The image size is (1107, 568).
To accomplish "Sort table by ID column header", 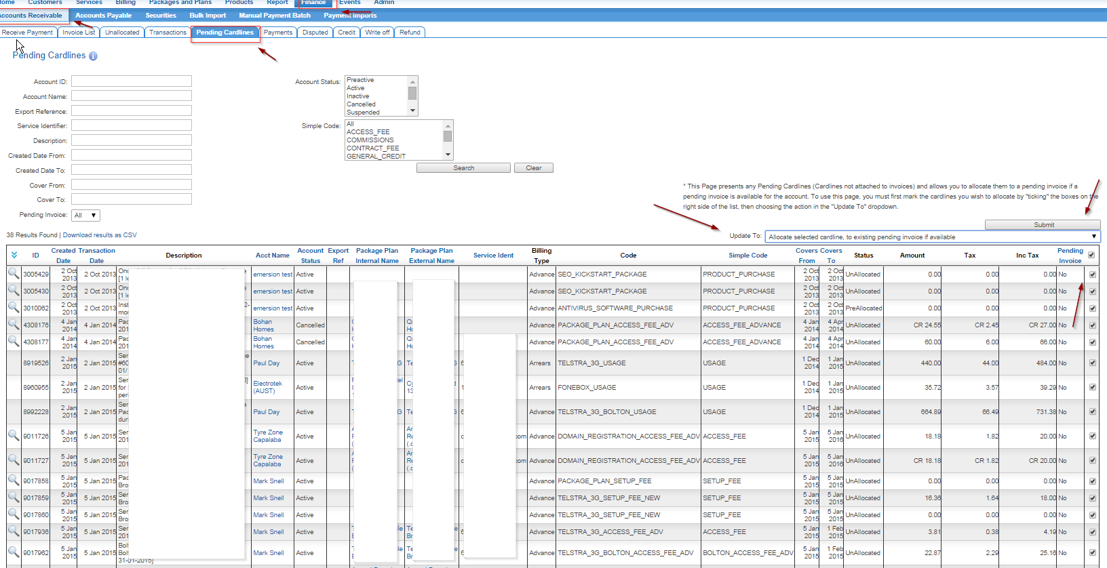I will [35, 256].
